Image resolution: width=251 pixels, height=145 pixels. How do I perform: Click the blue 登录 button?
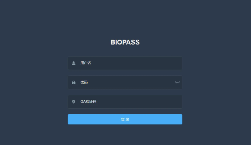[x=125, y=119]
